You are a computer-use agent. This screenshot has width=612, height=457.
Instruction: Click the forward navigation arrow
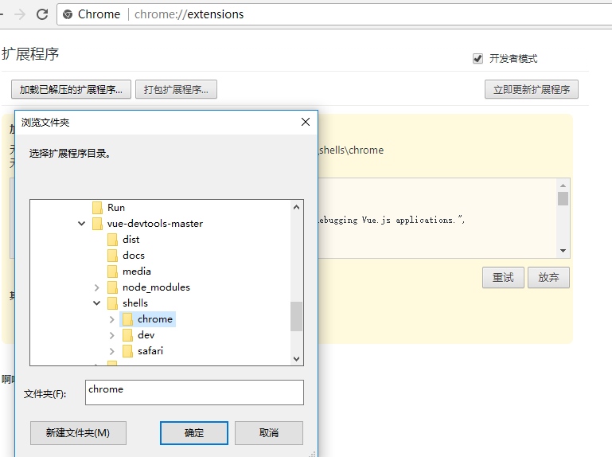coord(20,14)
